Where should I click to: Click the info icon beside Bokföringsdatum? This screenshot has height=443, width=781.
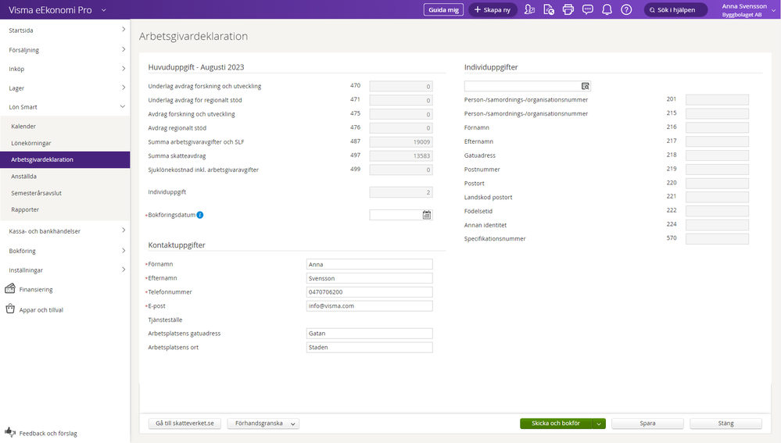point(200,215)
